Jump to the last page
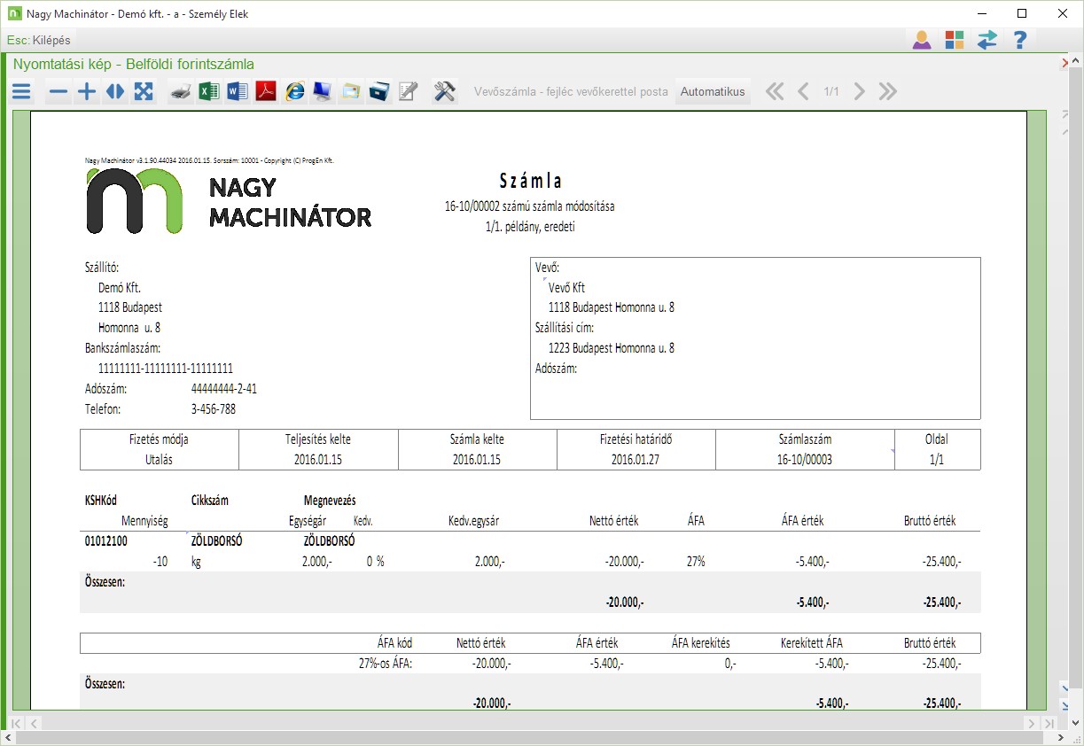The height and width of the screenshot is (746, 1084). pos(887,92)
